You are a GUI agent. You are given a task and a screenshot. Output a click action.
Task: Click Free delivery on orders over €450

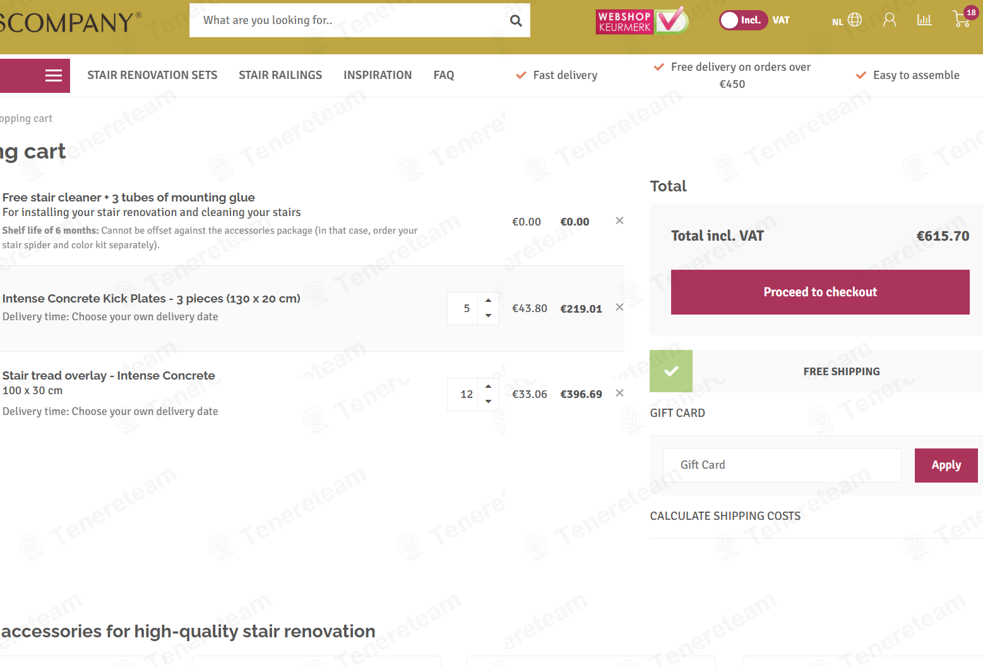point(732,75)
